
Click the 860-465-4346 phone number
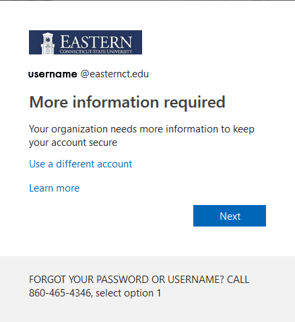[60, 293]
